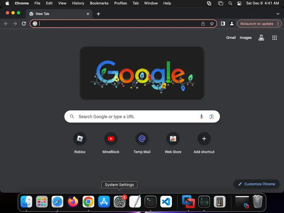284x213 pixels.
Task: Expand the tab search chevron
Action: [x=278, y=14]
